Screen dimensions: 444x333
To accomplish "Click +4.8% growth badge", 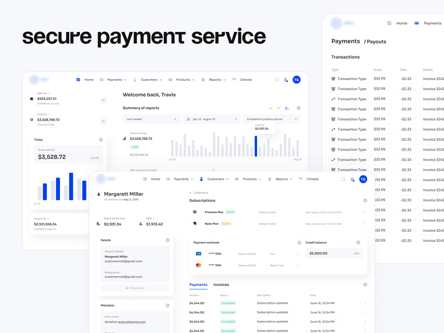I will click(x=135, y=147).
